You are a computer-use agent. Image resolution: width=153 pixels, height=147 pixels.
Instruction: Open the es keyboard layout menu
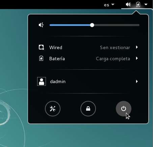109,5
